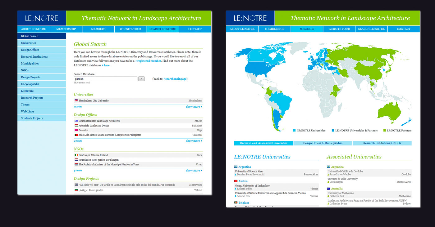The width and height of the screenshot is (435, 227).
Task: Click Portuguese flag beside João Luís Bicho entry
Action: pos(76,135)
